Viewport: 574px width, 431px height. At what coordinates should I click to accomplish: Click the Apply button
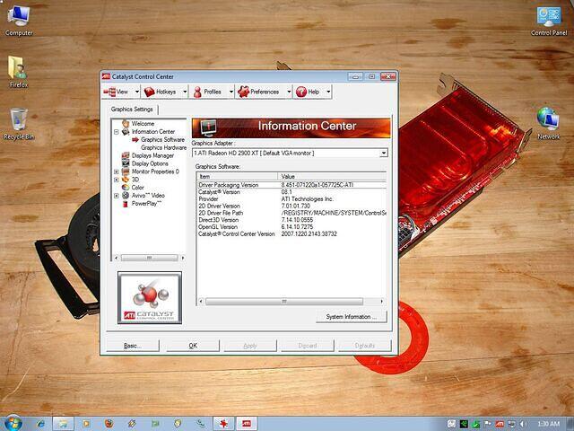pyautogui.click(x=250, y=346)
